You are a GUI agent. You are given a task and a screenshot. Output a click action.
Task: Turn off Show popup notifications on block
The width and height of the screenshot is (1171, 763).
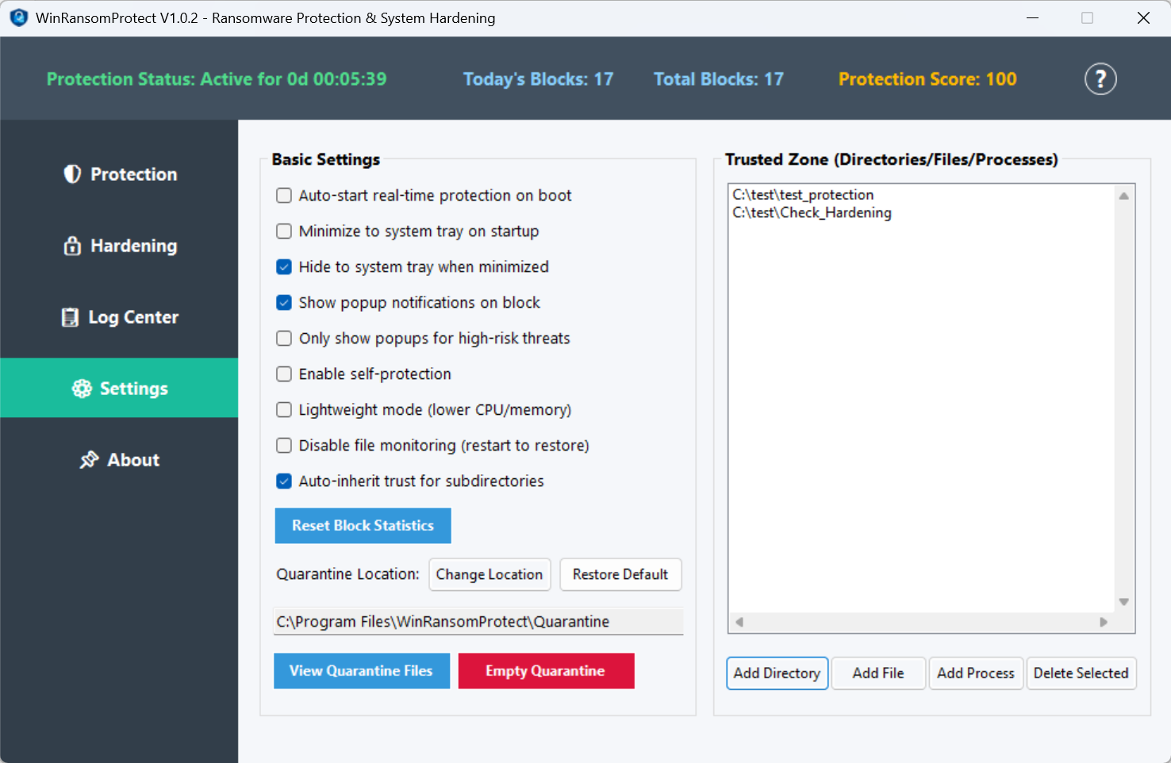pos(284,302)
